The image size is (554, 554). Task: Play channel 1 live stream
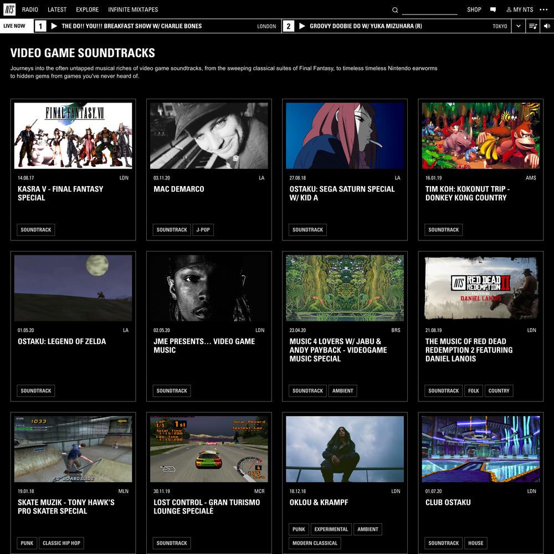coord(54,26)
